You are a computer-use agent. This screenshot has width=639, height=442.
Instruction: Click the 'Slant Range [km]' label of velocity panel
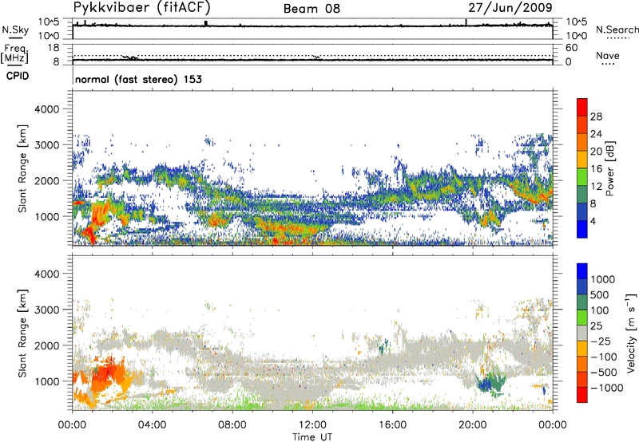(22, 333)
